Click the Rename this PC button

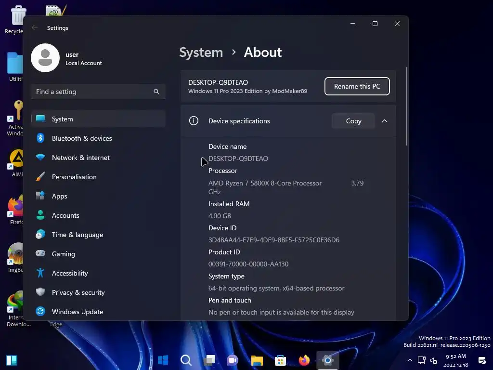coord(357,86)
